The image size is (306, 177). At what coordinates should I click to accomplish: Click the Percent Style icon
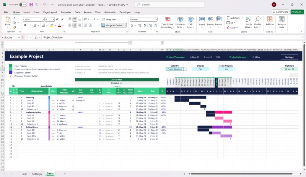140,25
